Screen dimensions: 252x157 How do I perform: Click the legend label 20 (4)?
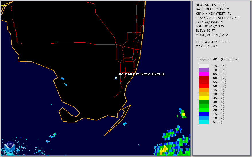(218, 110)
